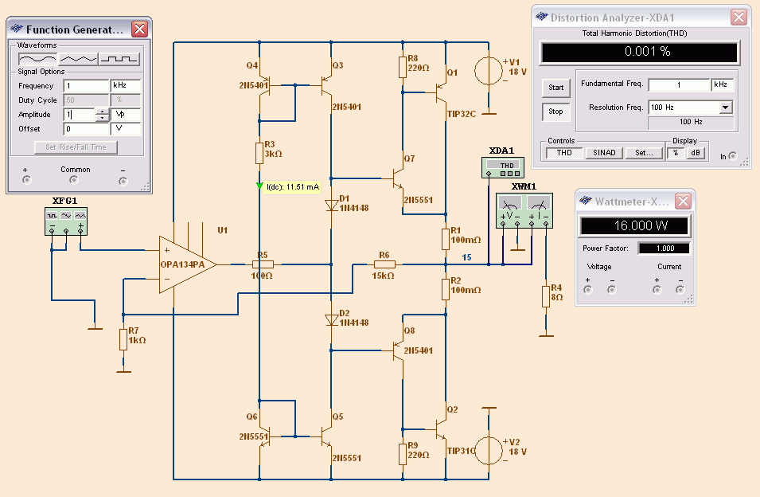Select sine waveform in Function Generator

tap(38, 59)
